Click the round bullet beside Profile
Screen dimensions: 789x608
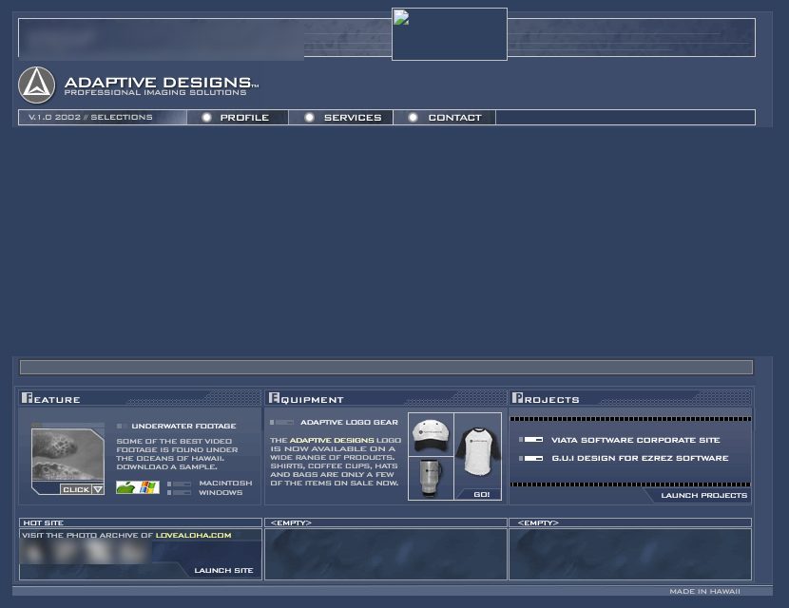206,117
